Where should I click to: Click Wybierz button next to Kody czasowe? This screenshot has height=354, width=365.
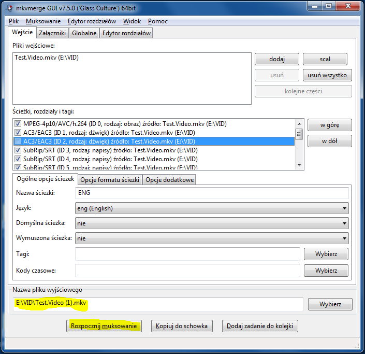[326, 271]
